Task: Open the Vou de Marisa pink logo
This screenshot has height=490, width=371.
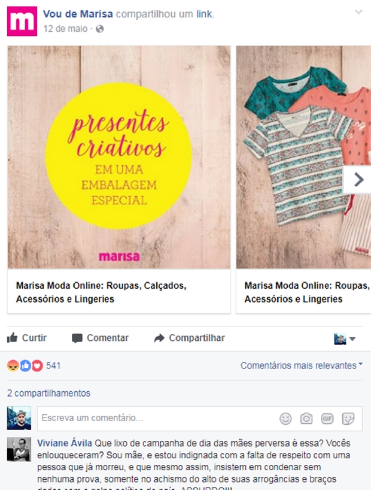Action: coord(22,21)
